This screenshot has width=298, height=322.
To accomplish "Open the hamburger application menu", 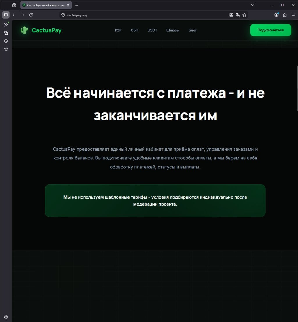I will point(293,15).
